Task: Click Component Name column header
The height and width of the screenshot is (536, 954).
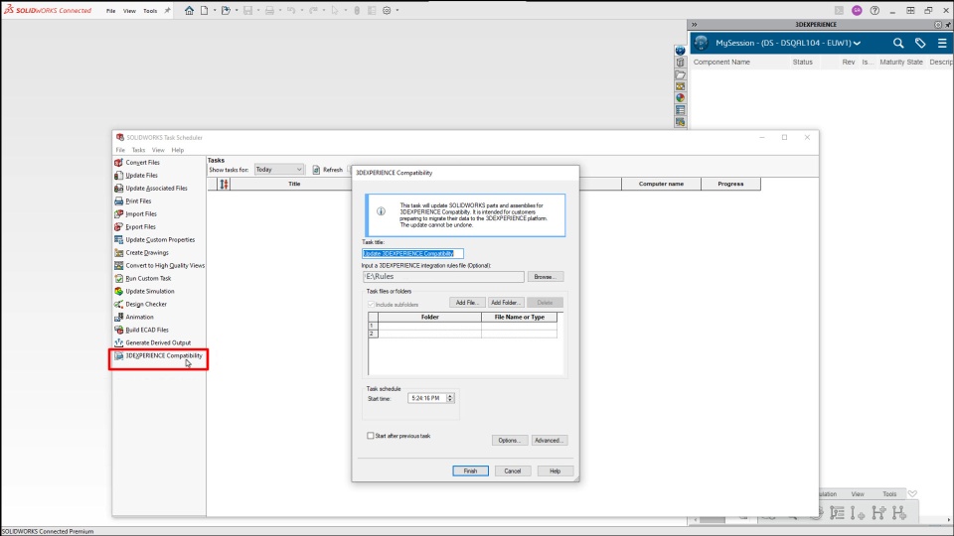Action: [x=721, y=62]
